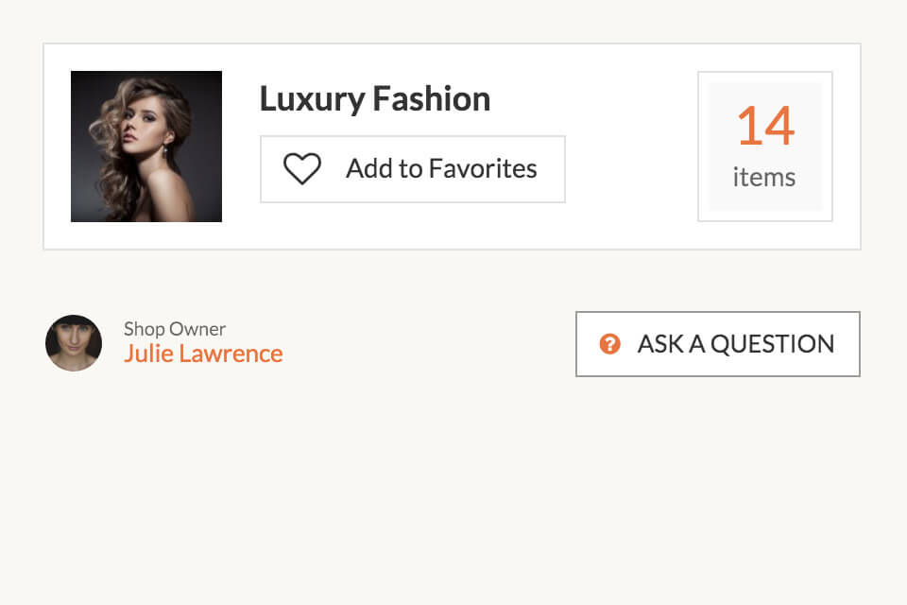Open the Luxury Fashion shop photo
The width and height of the screenshot is (907, 605).
[146, 147]
